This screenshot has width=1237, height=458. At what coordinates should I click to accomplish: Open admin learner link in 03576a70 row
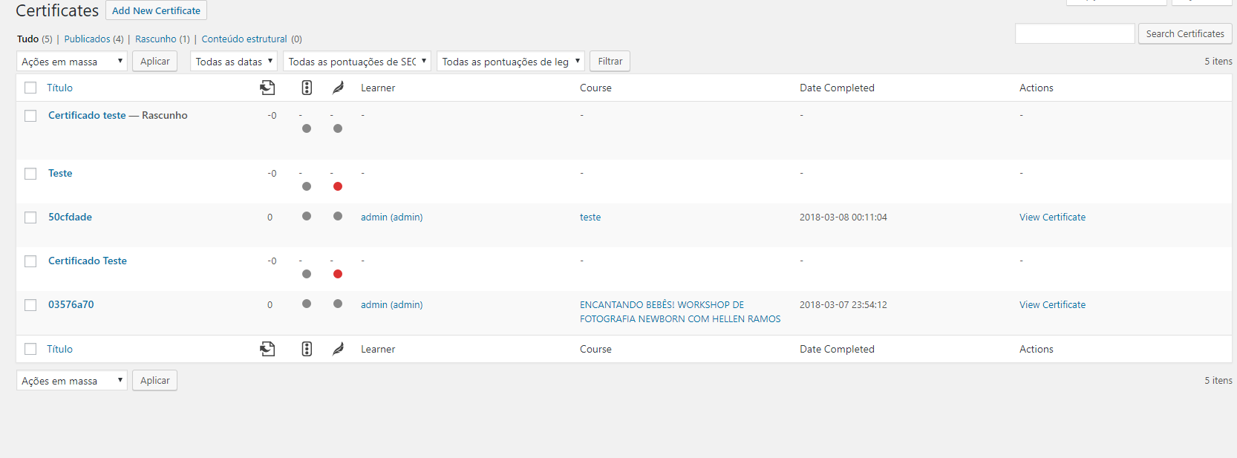pos(391,304)
